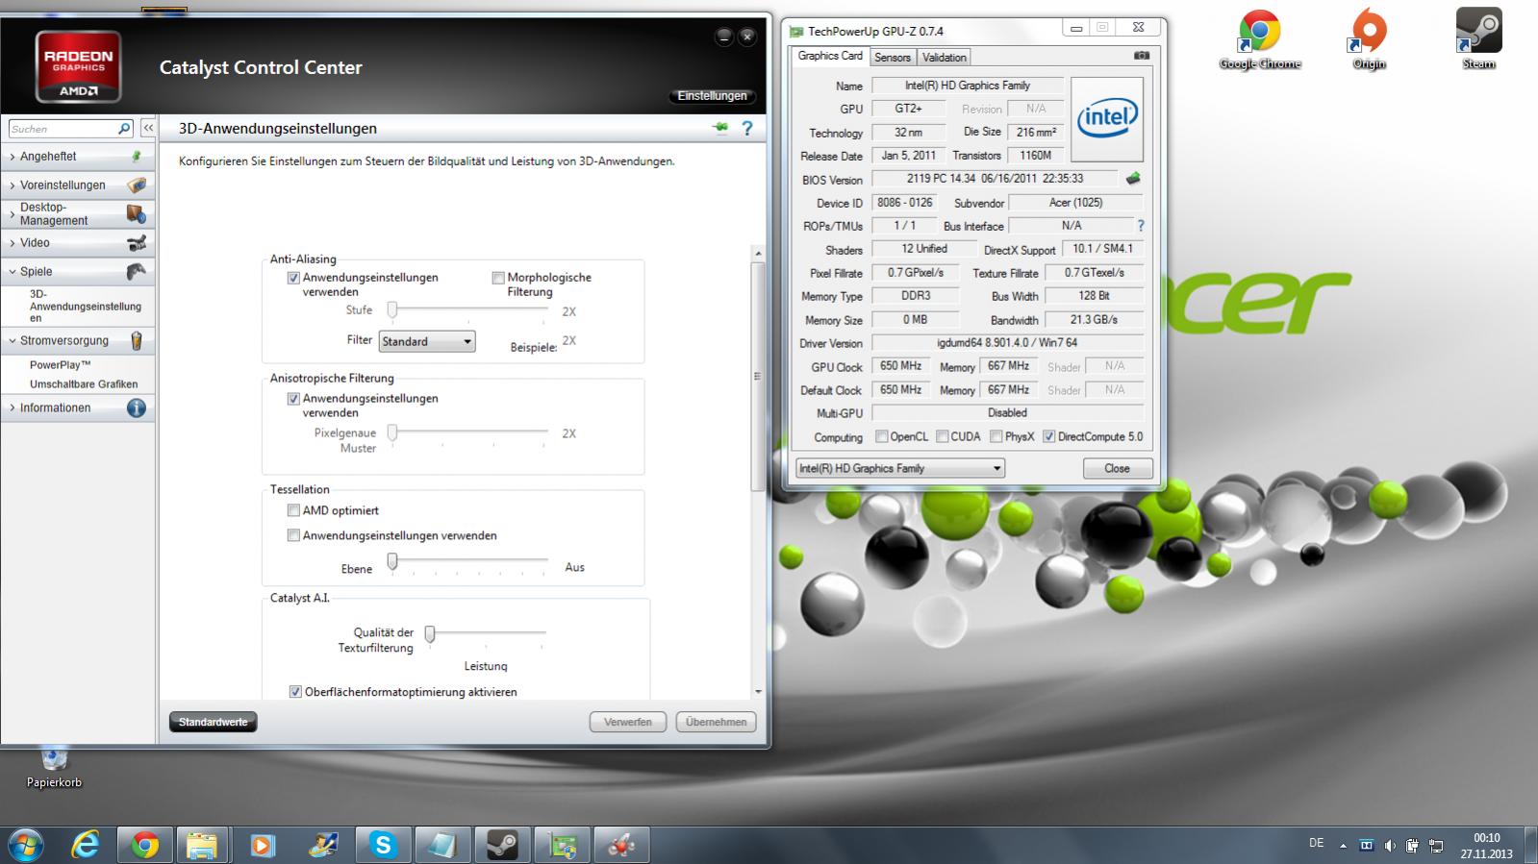Toggle Anti-Aliasing Anwendungseinstellungen verwenden checkbox
Screen dimensions: 1538x864
pyautogui.click(x=294, y=278)
